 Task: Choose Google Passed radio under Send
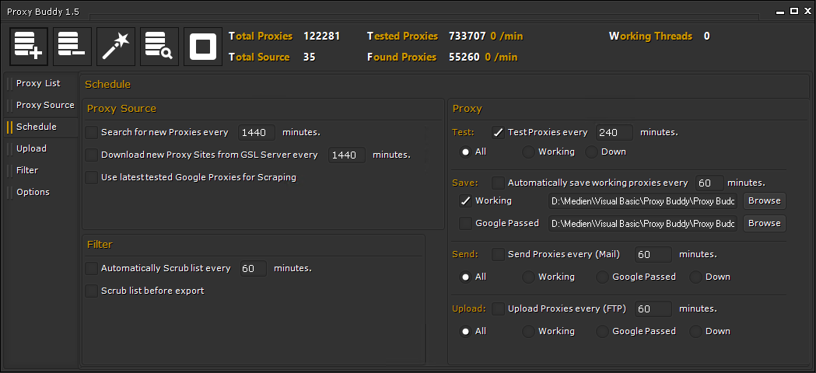click(603, 277)
